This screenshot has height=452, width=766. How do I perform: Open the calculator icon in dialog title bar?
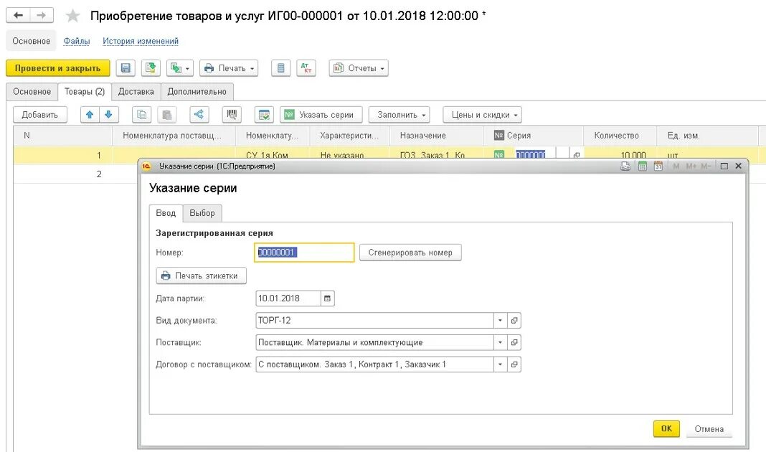click(x=643, y=166)
